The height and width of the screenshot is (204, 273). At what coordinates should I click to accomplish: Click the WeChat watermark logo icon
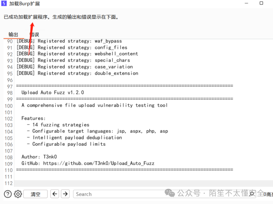pos(170,194)
